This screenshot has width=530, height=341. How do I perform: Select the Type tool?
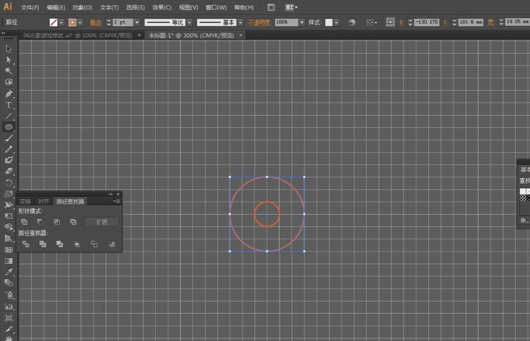(x=9, y=105)
